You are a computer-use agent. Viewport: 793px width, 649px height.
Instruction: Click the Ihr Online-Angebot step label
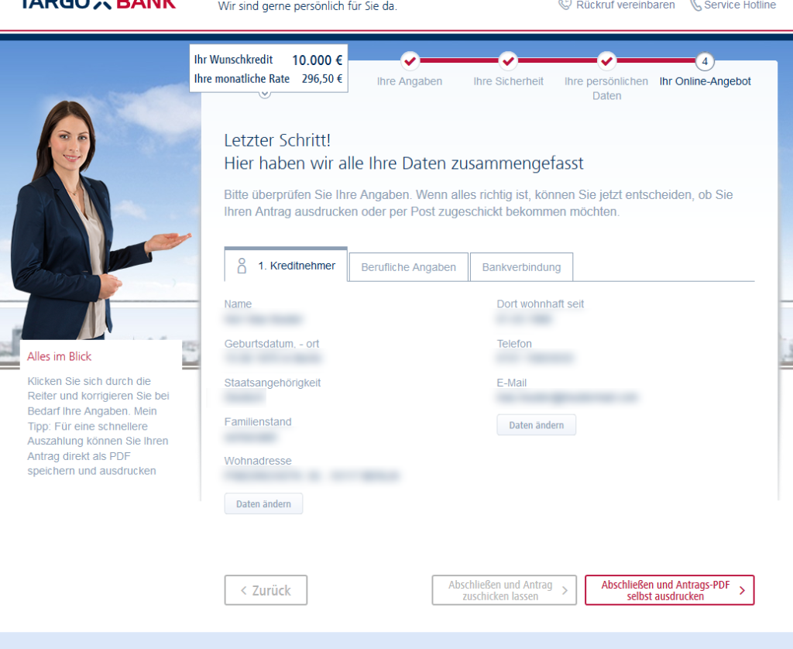click(x=705, y=81)
